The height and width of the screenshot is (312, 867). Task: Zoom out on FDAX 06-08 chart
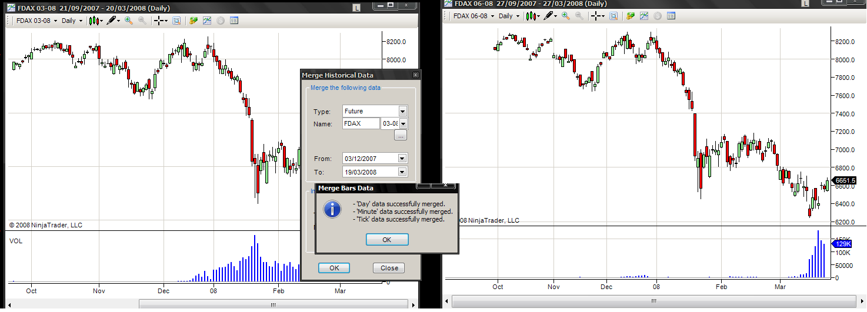pyautogui.click(x=579, y=16)
